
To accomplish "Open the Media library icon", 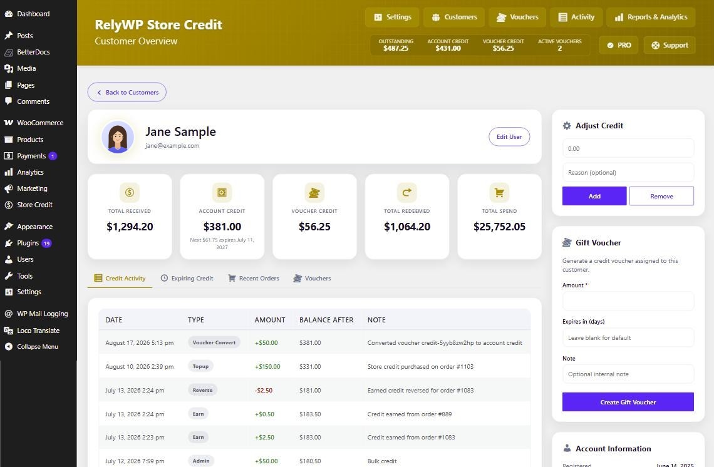I will pyautogui.click(x=8, y=68).
